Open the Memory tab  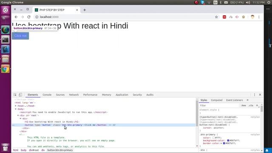tap(107, 95)
